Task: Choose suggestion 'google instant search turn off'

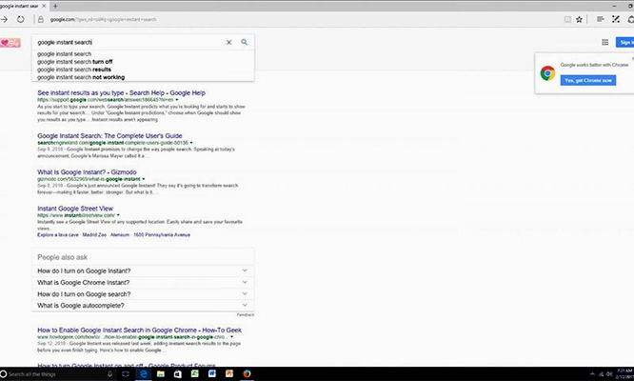Action: pyautogui.click(x=75, y=62)
